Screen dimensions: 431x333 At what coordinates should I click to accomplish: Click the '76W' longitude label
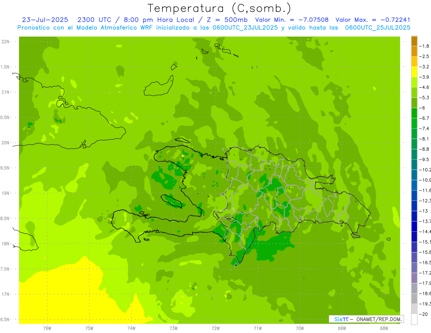47,328
